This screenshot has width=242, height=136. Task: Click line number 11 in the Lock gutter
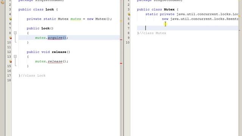tap(9, 47)
